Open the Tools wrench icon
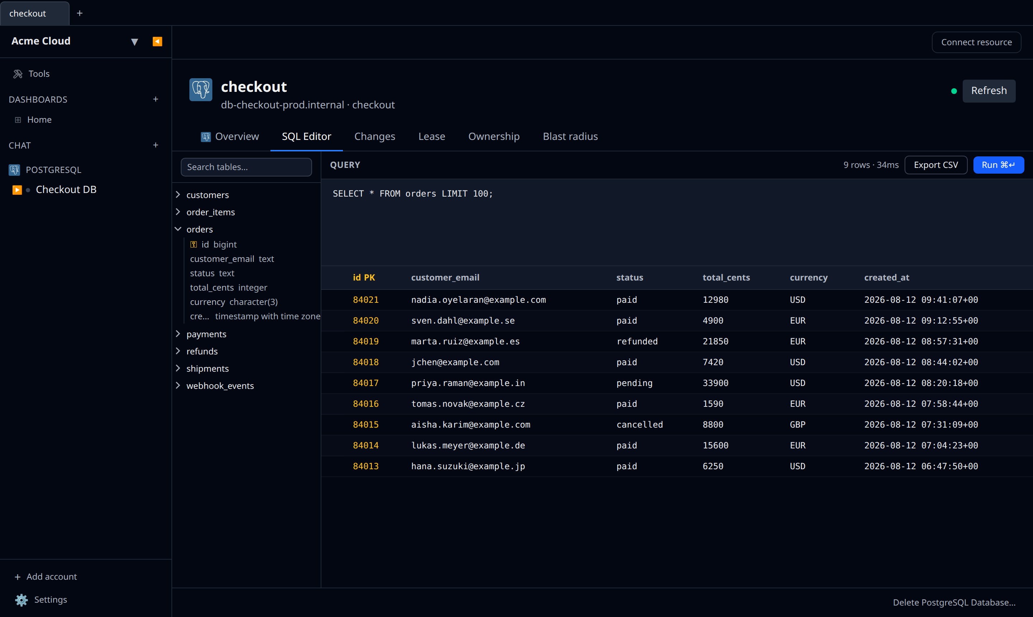The image size is (1033, 617). coord(18,74)
